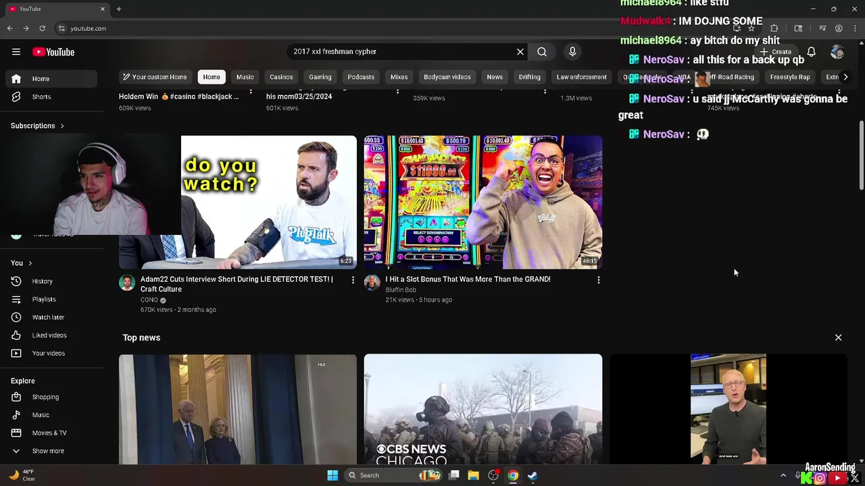Open more options for the Adam22 video

point(353,279)
